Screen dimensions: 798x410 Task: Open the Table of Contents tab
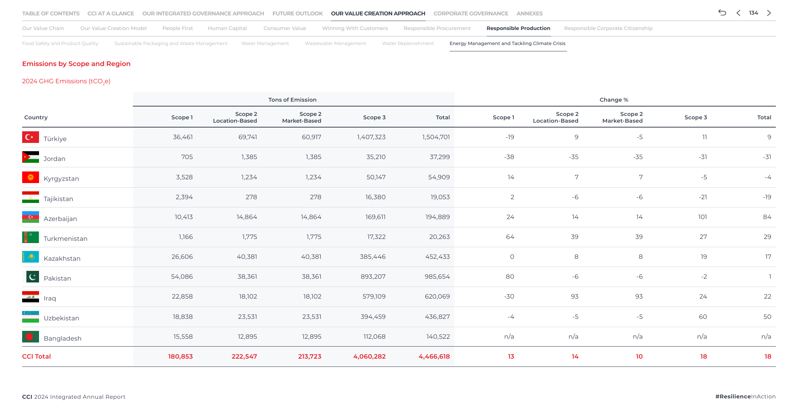(51, 14)
